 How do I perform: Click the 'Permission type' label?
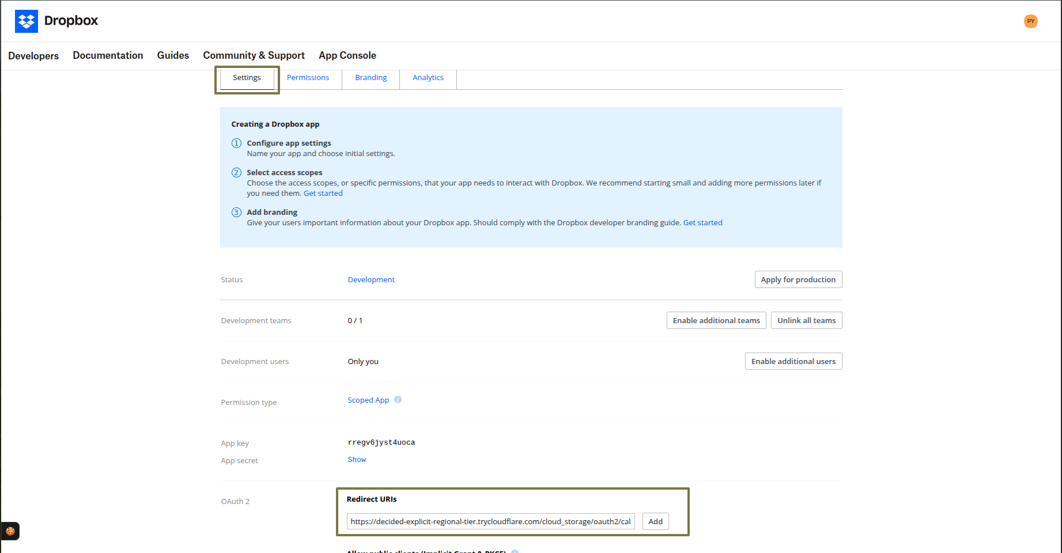[x=249, y=403]
